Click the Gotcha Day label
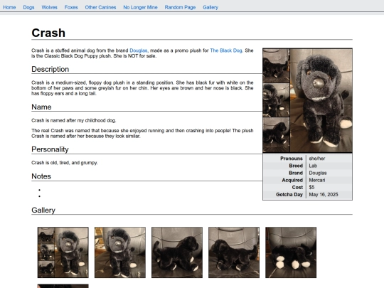Screen dimensions: 384x288 (289, 194)
